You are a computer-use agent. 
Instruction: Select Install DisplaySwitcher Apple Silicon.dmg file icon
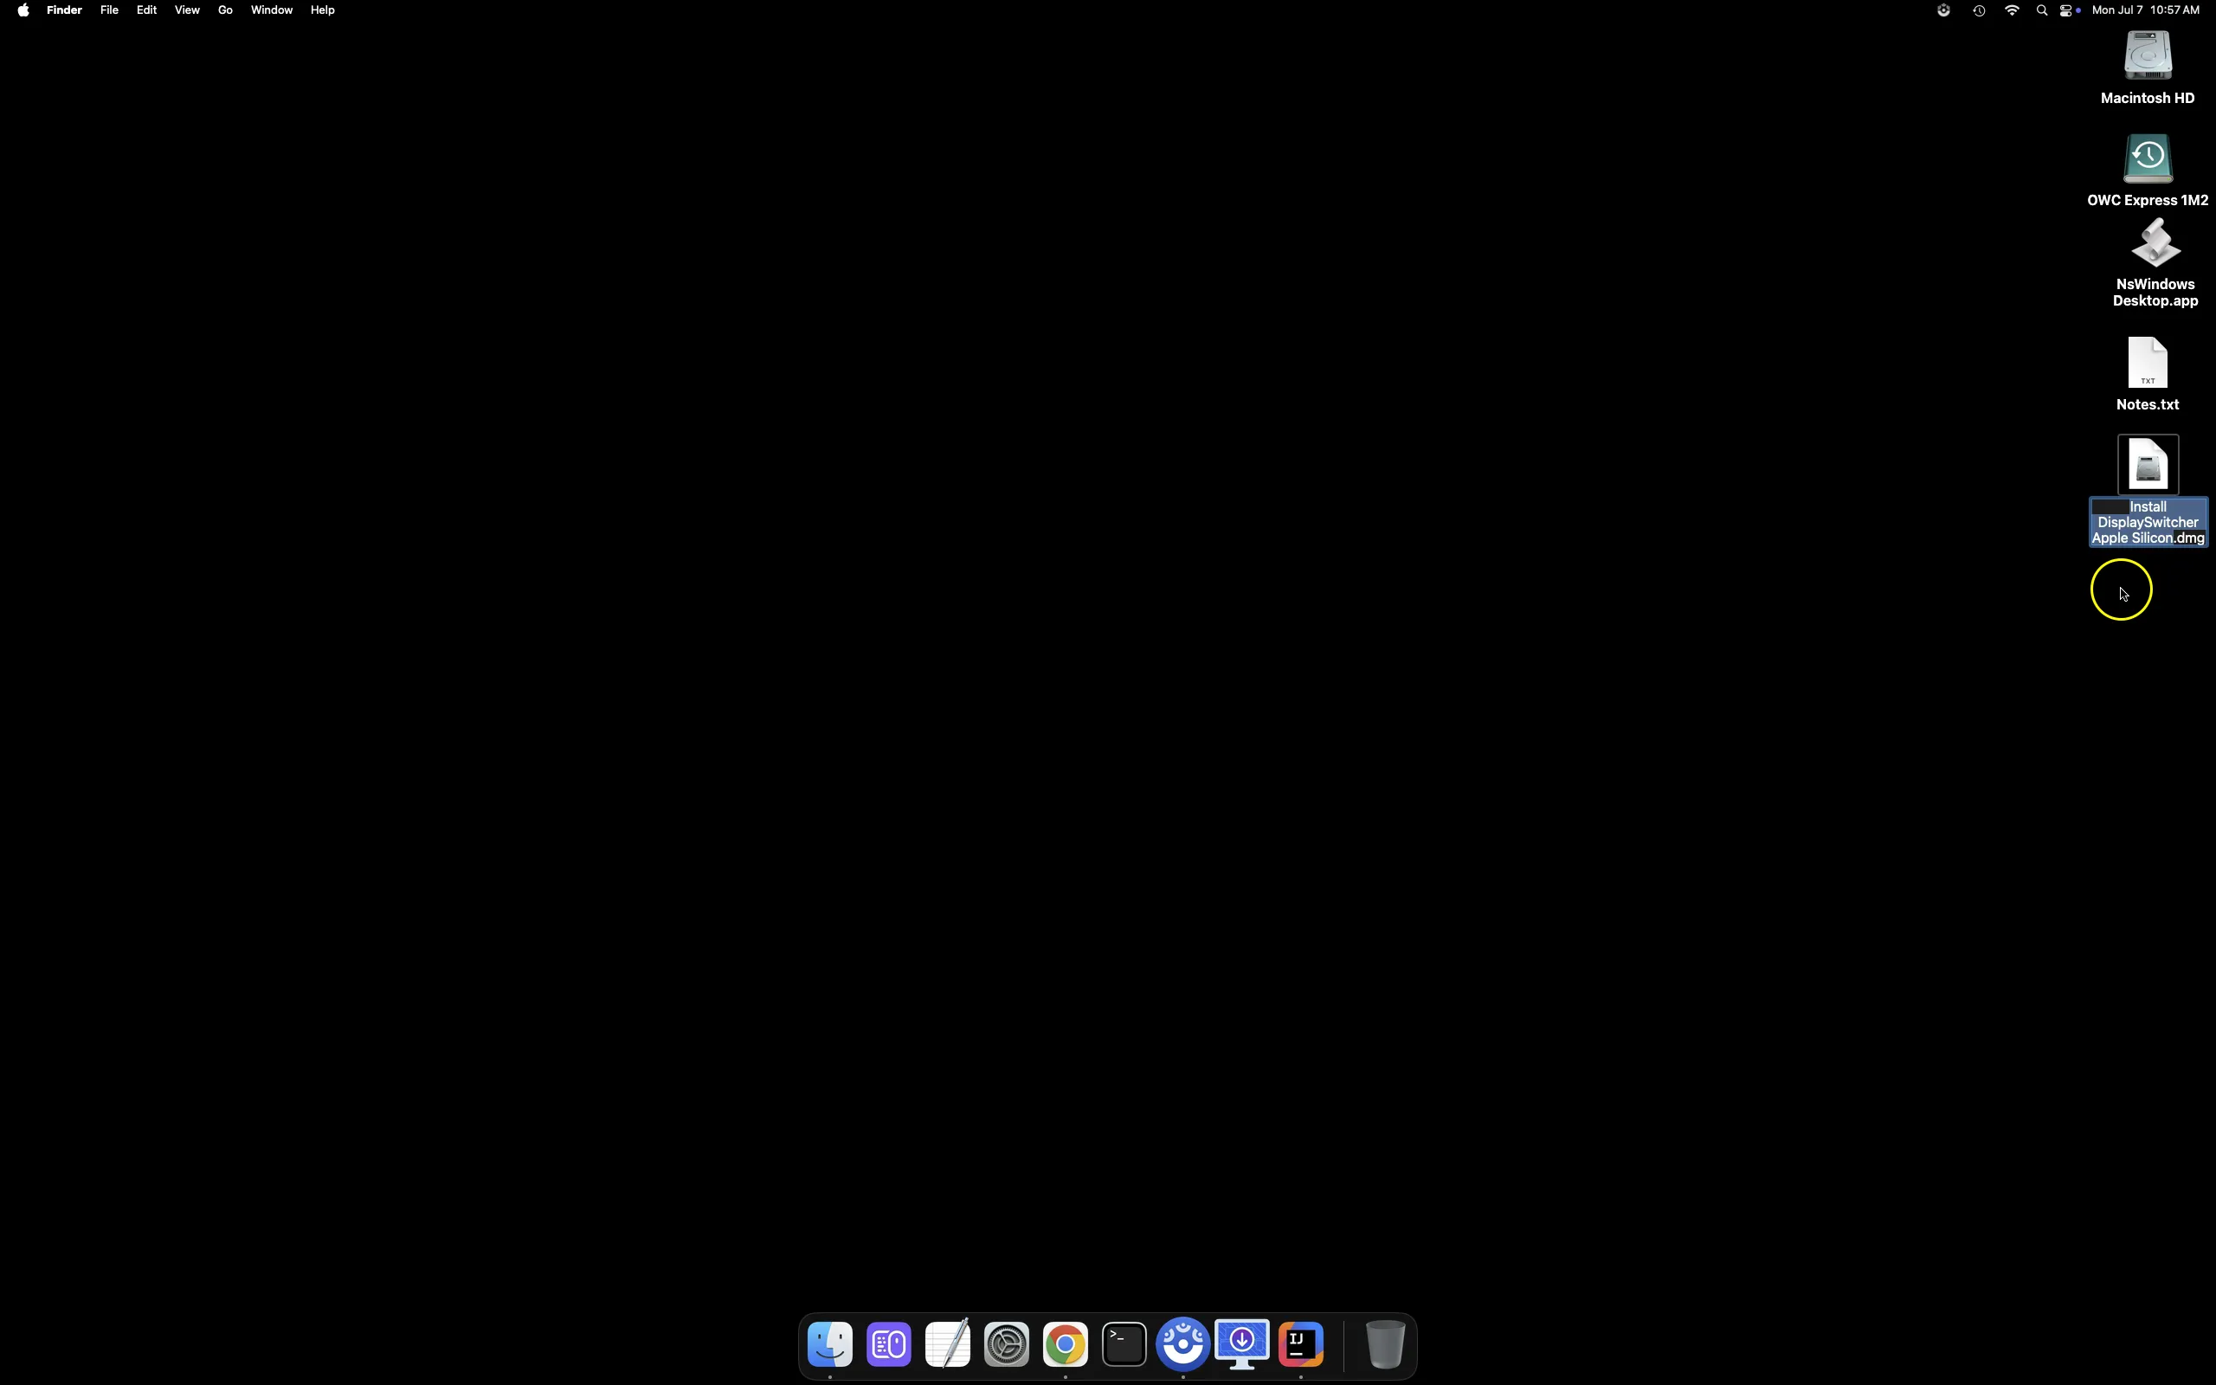[x=2148, y=465]
